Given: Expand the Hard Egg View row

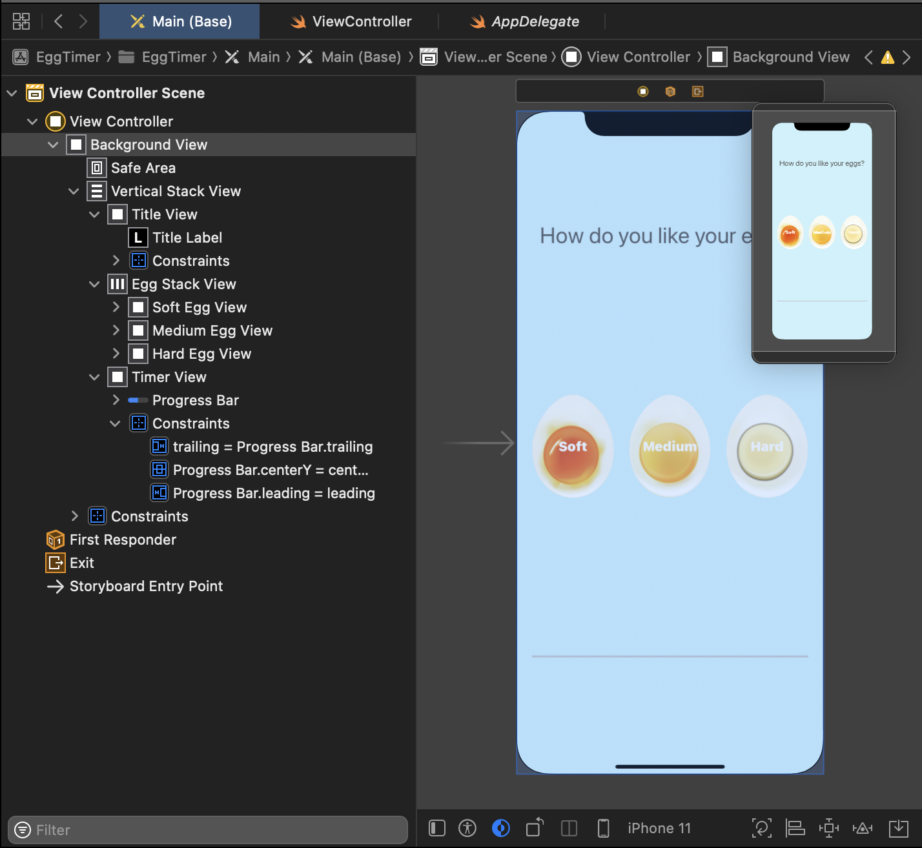Looking at the screenshot, I should coord(116,354).
